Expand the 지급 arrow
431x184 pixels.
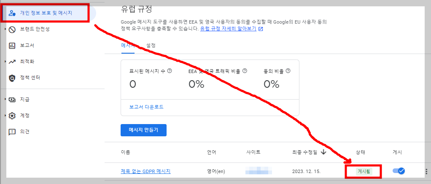coord(5,99)
